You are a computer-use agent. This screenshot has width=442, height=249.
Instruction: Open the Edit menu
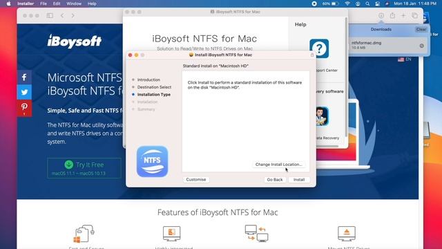click(57, 3)
